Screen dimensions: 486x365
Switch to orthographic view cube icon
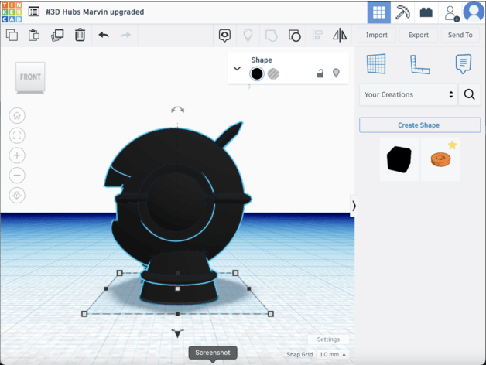[x=17, y=195]
